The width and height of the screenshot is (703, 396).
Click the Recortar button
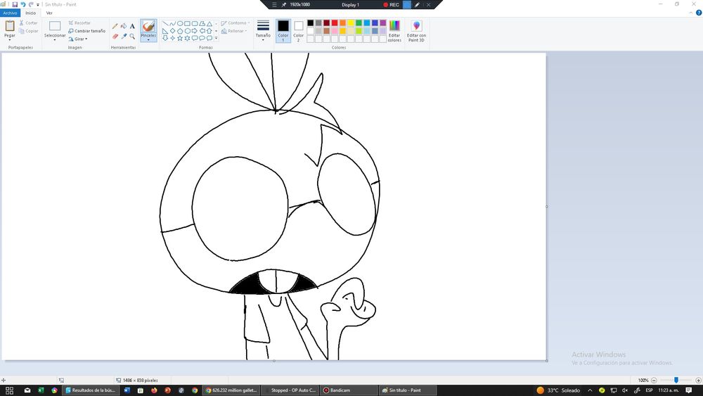pos(79,23)
